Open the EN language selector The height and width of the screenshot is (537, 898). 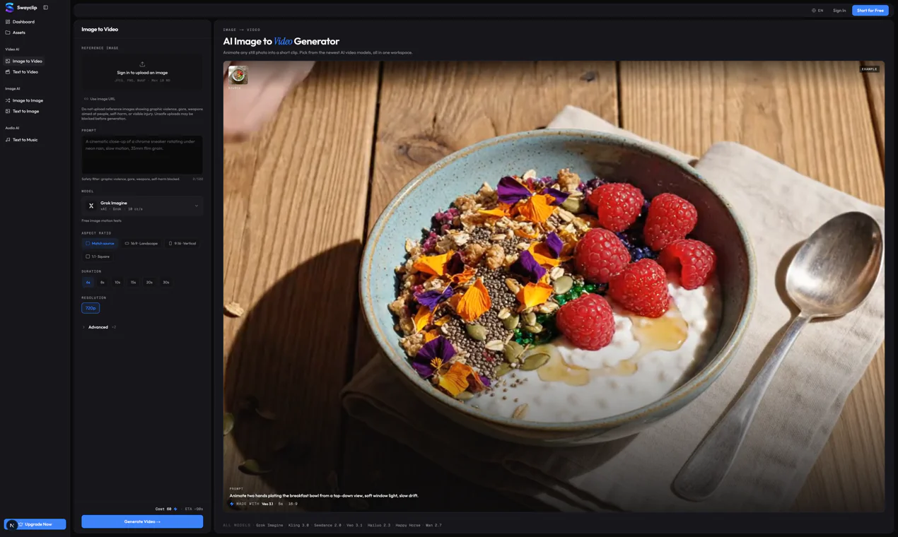coord(817,11)
